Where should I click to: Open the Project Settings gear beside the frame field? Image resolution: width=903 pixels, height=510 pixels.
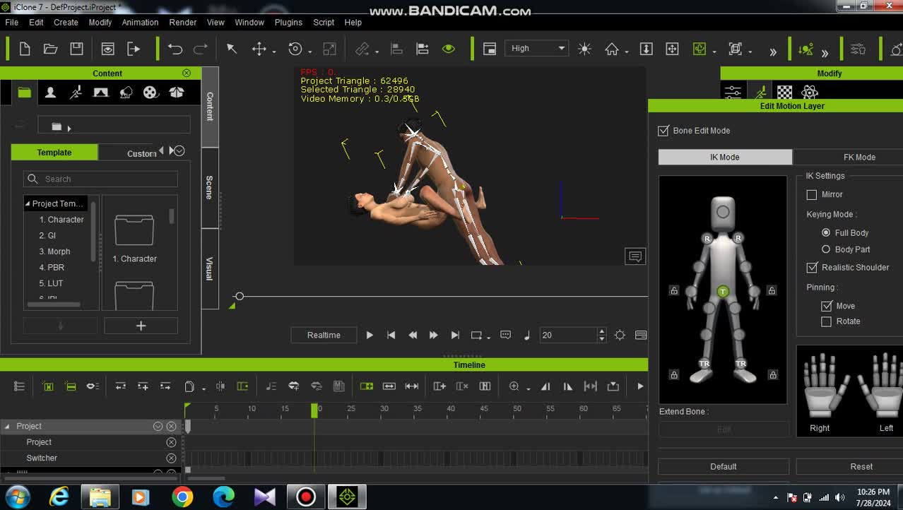[x=620, y=336]
